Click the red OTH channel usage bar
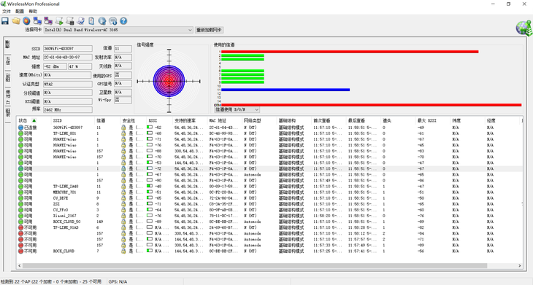The height and width of the screenshot is (285, 533). pos(371,105)
